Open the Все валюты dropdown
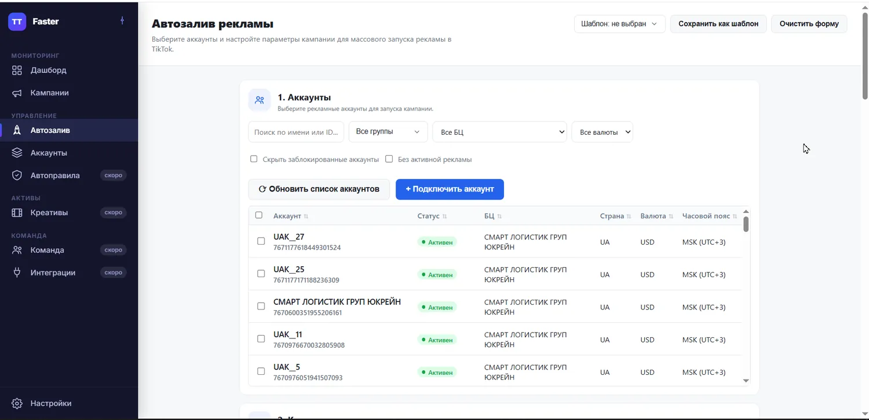869x420 pixels. click(x=603, y=132)
